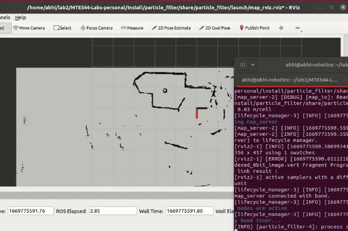The height and width of the screenshot is (231, 348).
Task: Click the ROS Time value field
Action: pyautogui.click(x=31, y=211)
